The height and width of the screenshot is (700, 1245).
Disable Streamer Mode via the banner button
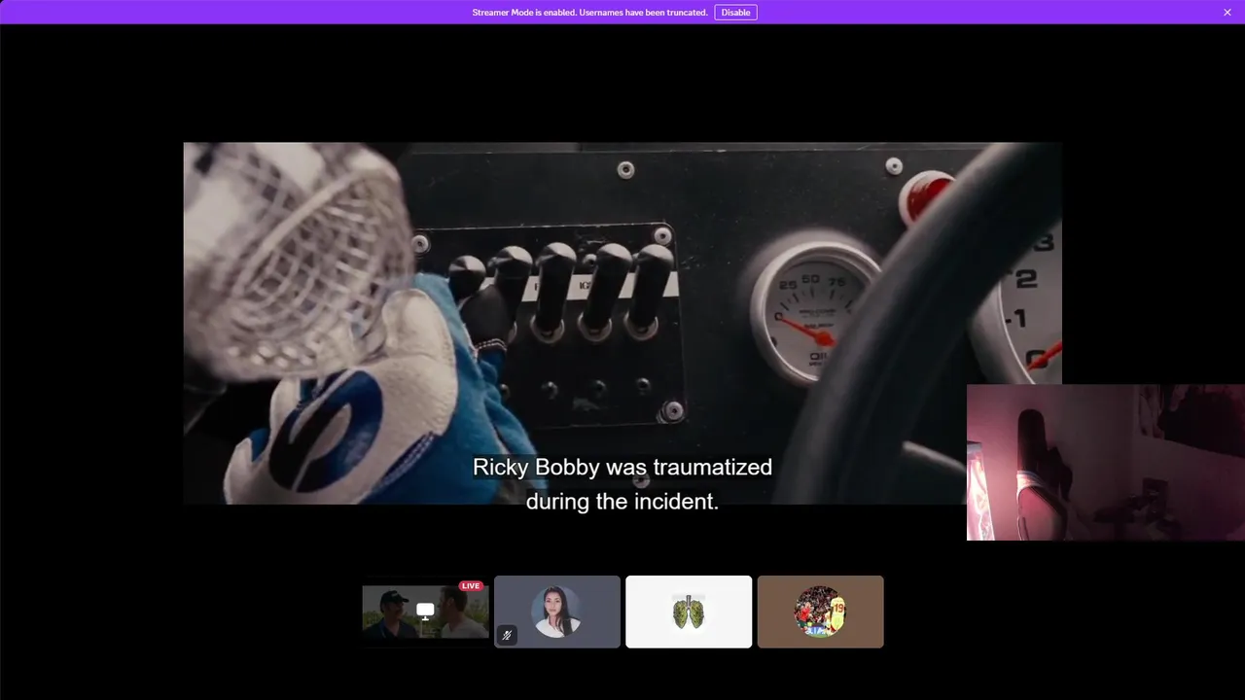coord(735,13)
